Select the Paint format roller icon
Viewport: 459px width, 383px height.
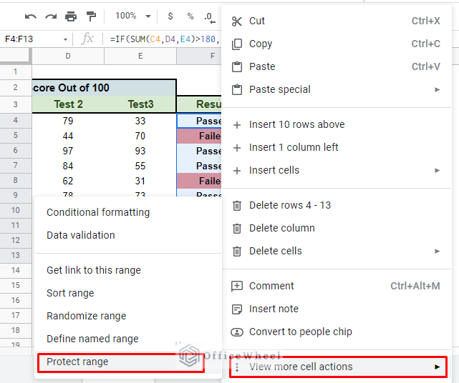[91, 16]
